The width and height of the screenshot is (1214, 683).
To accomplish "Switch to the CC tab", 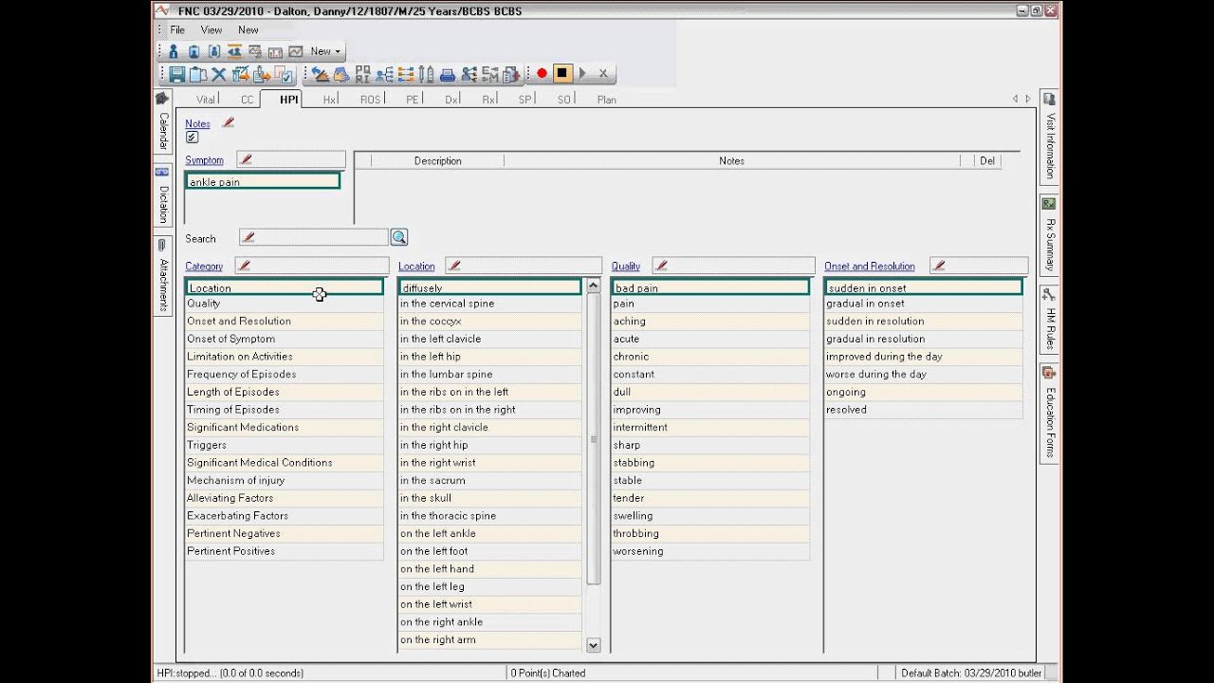I will [x=248, y=100].
